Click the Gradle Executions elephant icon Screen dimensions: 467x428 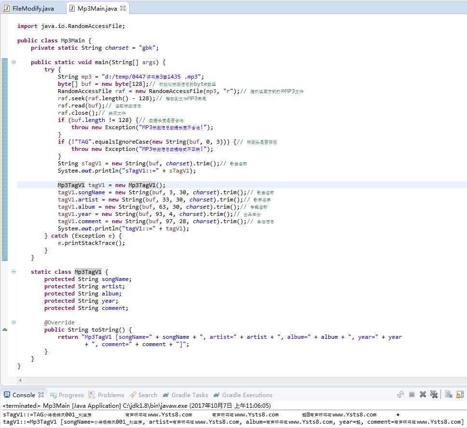(216, 395)
